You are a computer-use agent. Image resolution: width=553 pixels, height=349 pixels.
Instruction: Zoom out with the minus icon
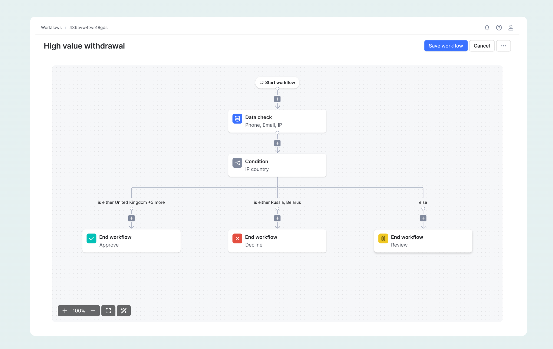(x=93, y=311)
